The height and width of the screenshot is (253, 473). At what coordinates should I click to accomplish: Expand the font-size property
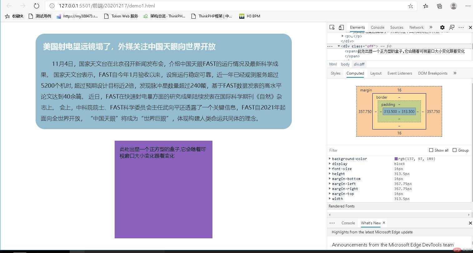(330, 169)
